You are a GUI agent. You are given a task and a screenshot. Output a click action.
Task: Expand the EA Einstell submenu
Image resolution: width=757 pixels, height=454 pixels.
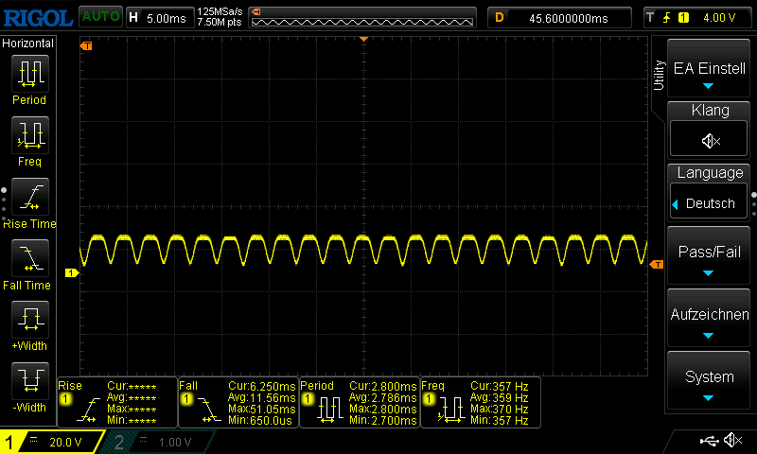click(x=710, y=69)
